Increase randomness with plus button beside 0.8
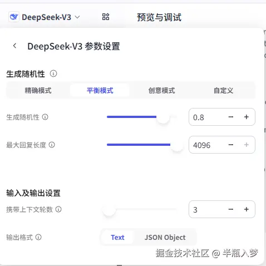Image resolution: width=266 pixels, height=266 pixels. (x=247, y=117)
